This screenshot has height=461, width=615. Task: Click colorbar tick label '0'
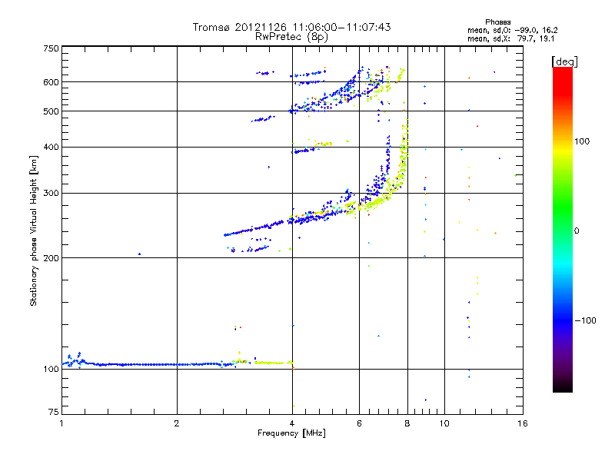(x=577, y=231)
